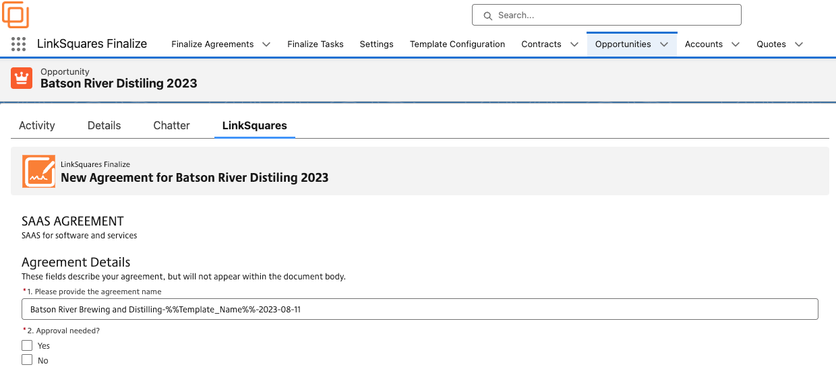Viewport: 836px width, 371px height.
Task: Open the App Launcher dots grid icon
Action: (x=19, y=44)
